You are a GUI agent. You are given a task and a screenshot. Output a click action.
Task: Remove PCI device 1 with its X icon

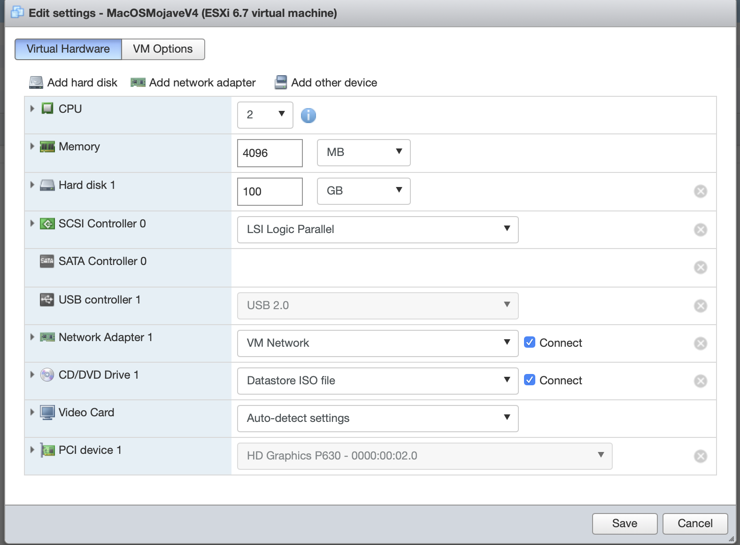coord(701,456)
